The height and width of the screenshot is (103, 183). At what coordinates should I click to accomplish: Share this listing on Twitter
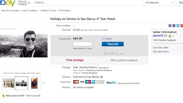[178, 26]
